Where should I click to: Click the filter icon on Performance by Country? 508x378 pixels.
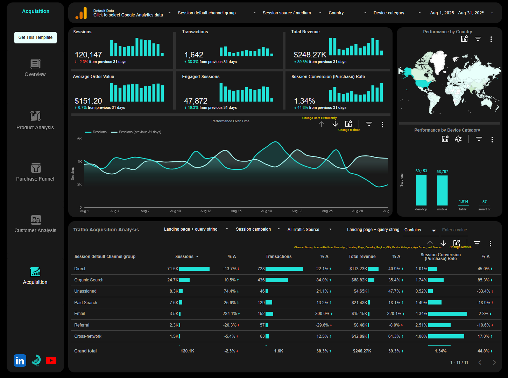pyautogui.click(x=478, y=39)
